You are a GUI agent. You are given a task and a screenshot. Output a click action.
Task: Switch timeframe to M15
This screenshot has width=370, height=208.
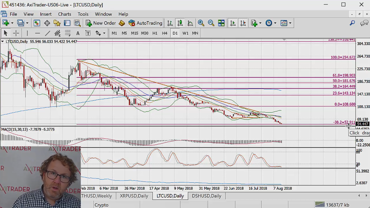134,33
